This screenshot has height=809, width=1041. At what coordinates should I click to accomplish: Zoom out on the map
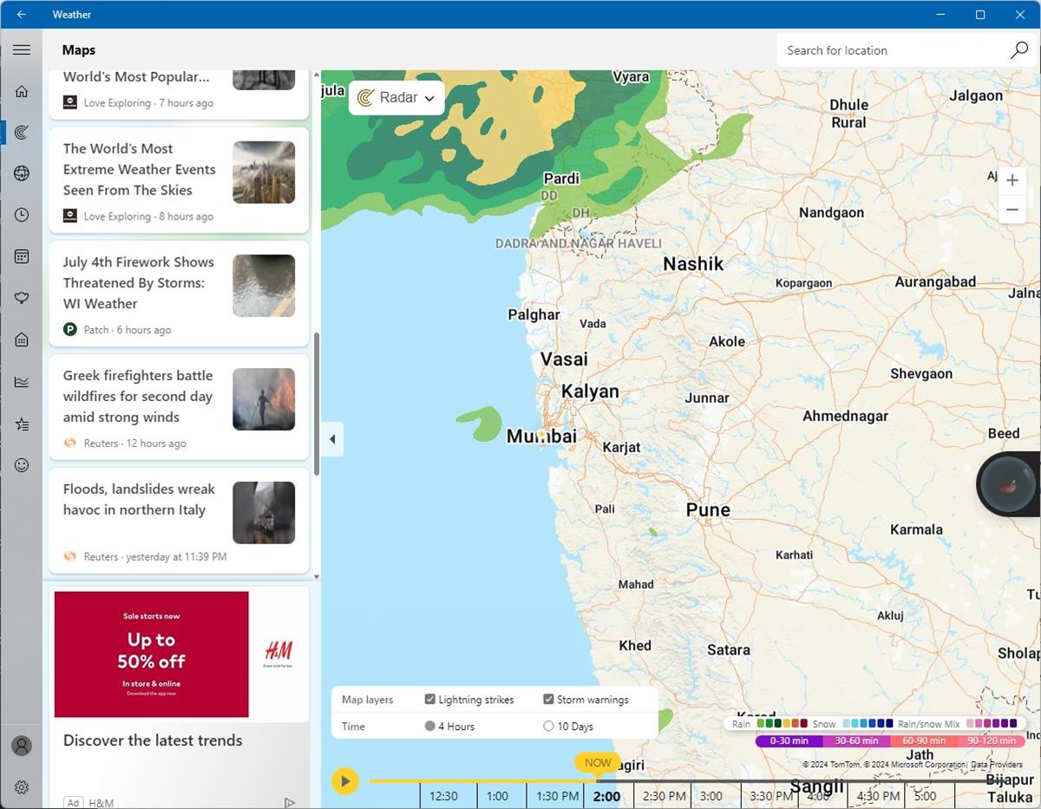tap(1012, 209)
